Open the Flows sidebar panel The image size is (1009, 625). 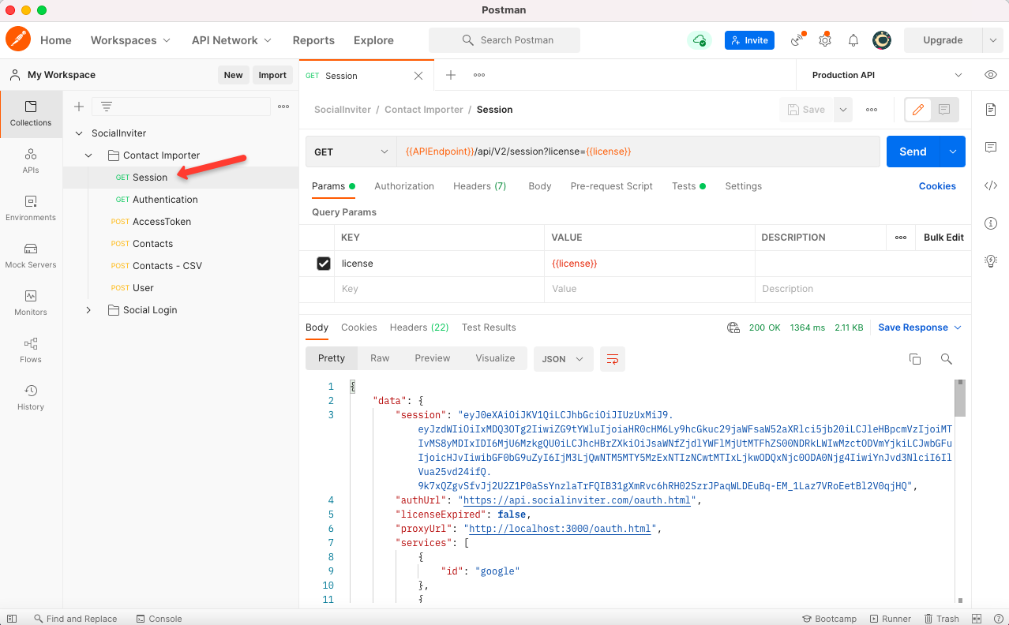(31, 350)
